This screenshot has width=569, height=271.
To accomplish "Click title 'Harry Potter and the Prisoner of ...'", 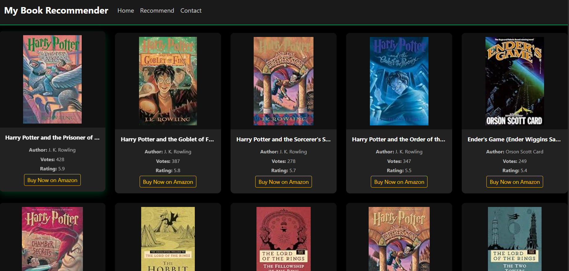I will (52, 138).
